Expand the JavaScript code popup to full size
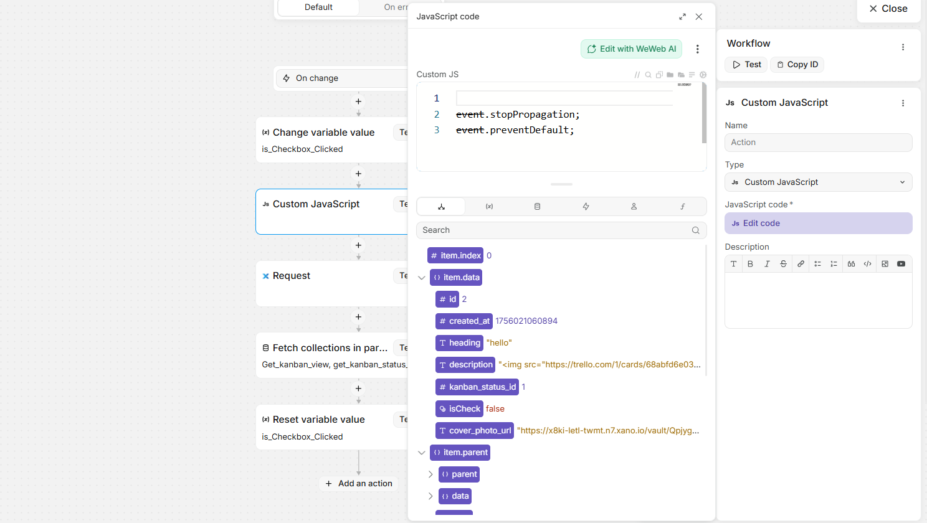This screenshot has height=523, width=927. point(682,17)
